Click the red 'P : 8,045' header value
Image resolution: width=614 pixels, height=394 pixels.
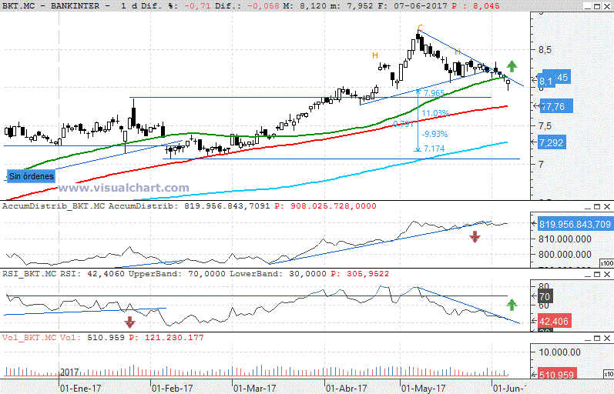(478, 6)
